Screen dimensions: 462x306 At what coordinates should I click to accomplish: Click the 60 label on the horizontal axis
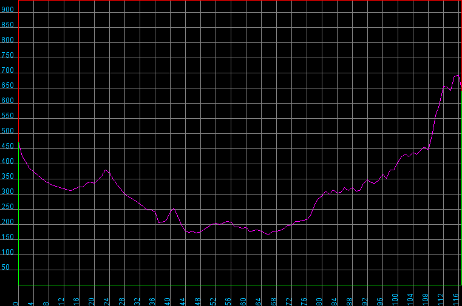[243, 302]
